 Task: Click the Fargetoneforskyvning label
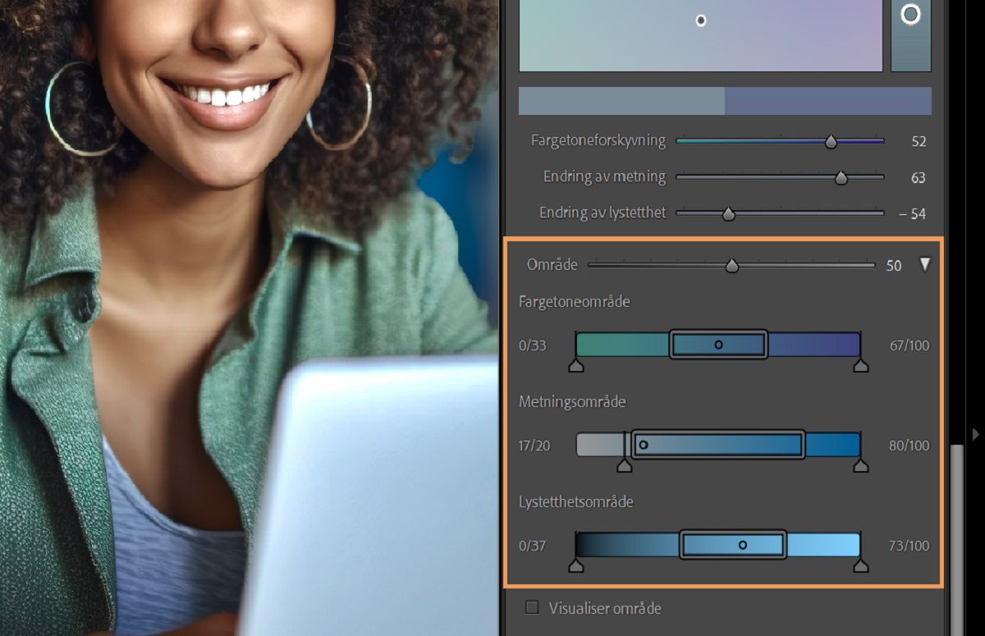click(598, 140)
